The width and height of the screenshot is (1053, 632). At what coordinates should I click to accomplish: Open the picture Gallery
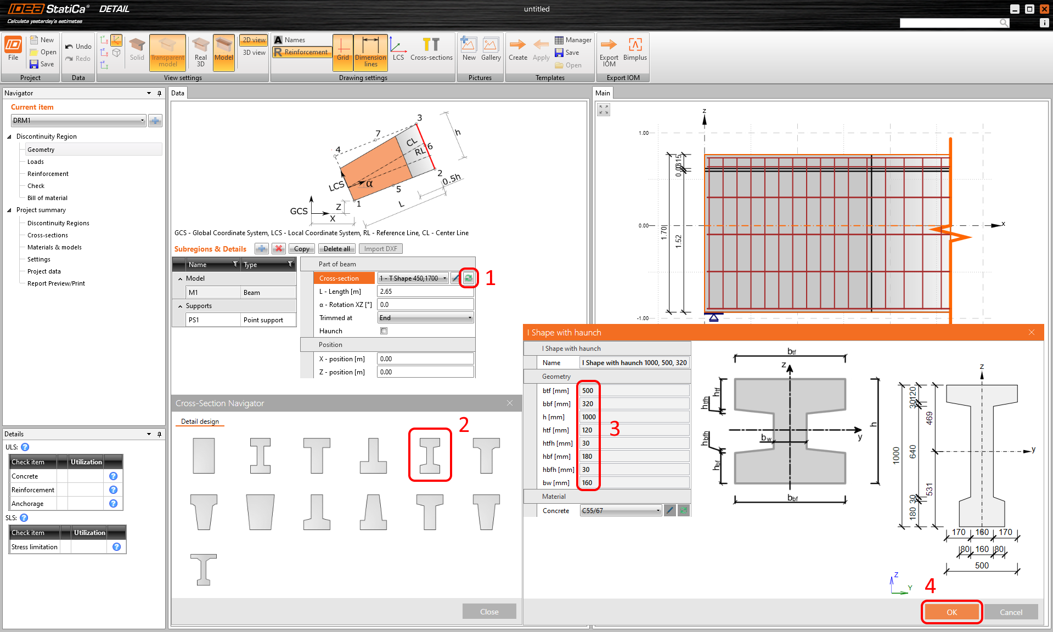point(491,49)
